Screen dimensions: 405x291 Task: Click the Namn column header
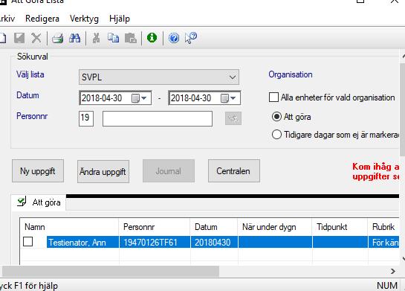pos(69,227)
